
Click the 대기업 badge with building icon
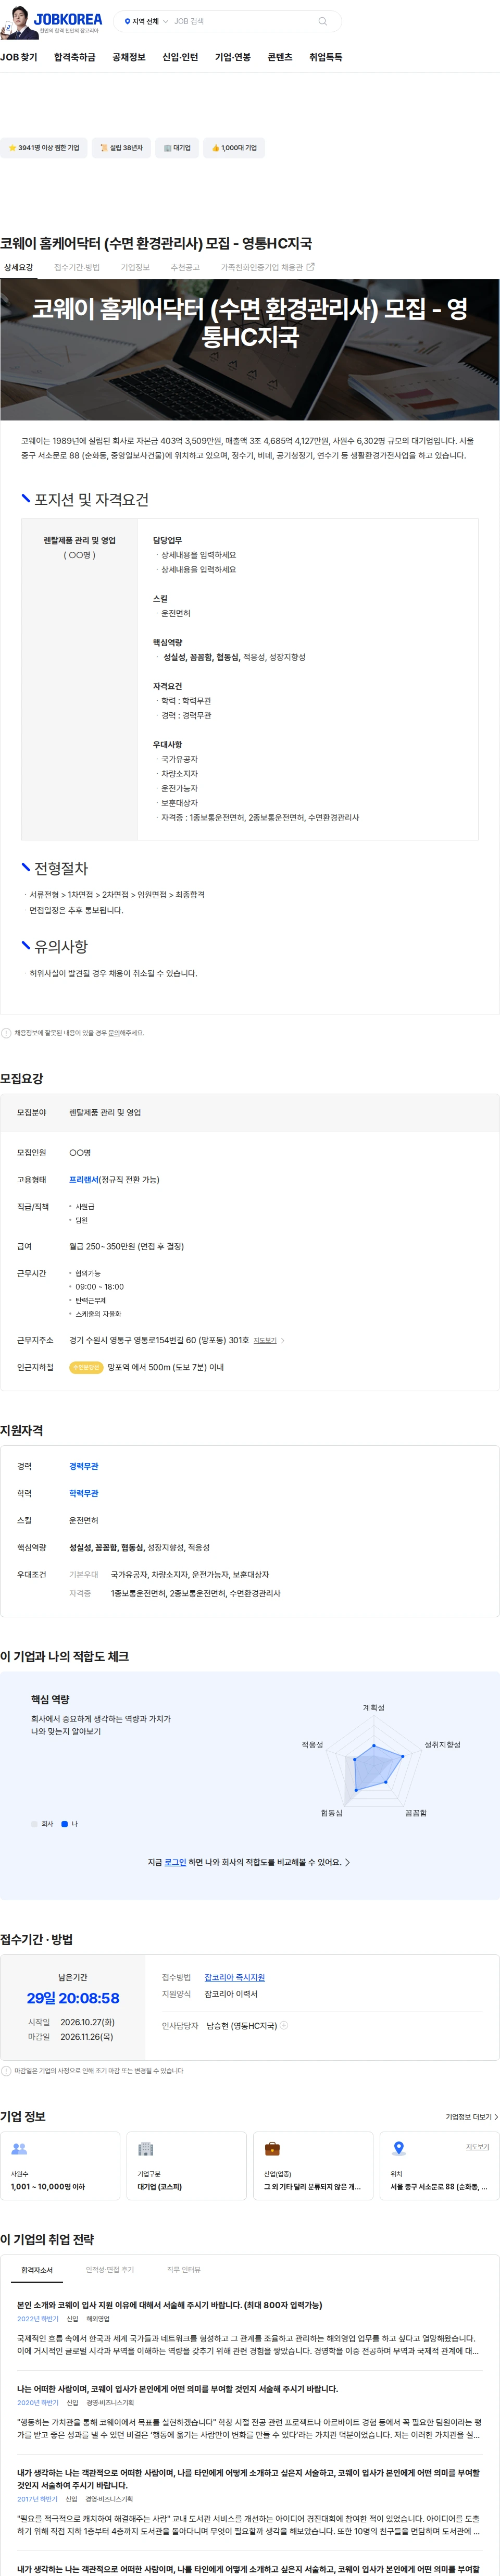(177, 148)
